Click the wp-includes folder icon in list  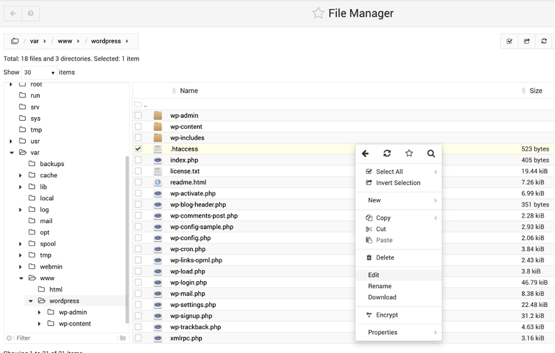coord(158,138)
